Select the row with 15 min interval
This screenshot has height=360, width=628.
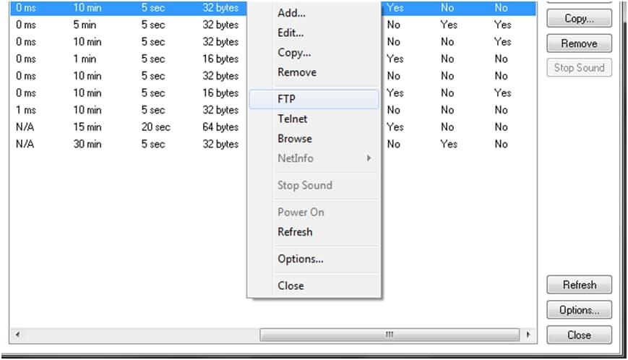click(87, 127)
